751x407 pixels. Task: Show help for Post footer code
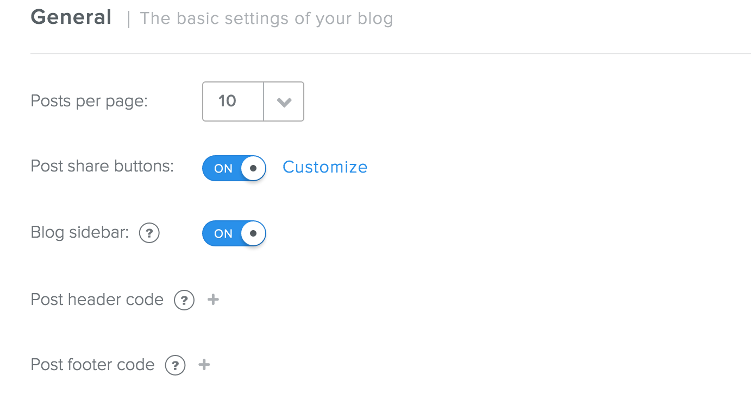click(175, 365)
